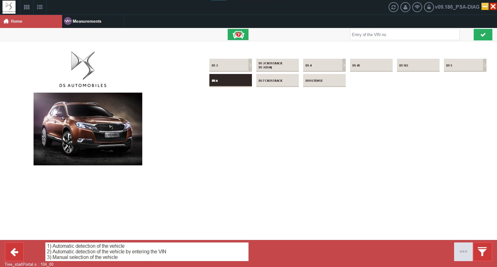Start automatic vehicle detection car icon
Image resolution: width=497 pixels, height=267 pixels.
238,35
